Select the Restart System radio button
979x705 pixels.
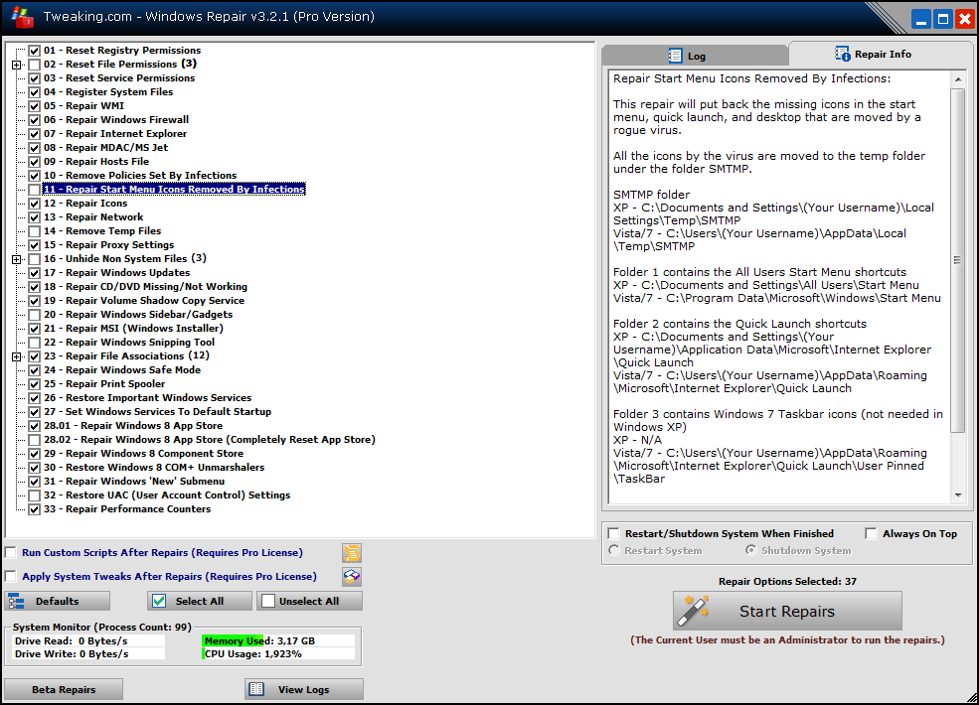point(614,550)
